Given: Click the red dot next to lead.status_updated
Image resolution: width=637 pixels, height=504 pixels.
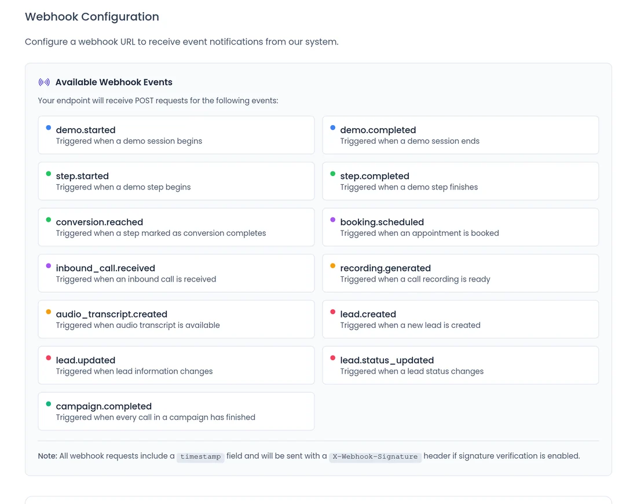Looking at the screenshot, I should (333, 357).
